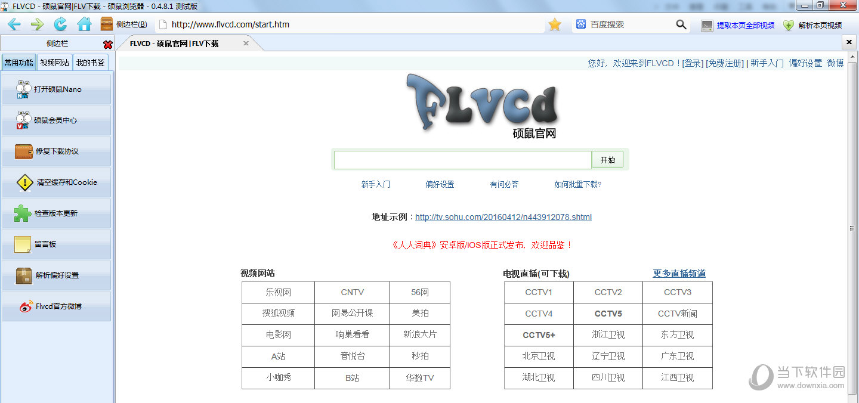Select 乐视网 in the video sites table
The image size is (859, 403).
click(279, 292)
